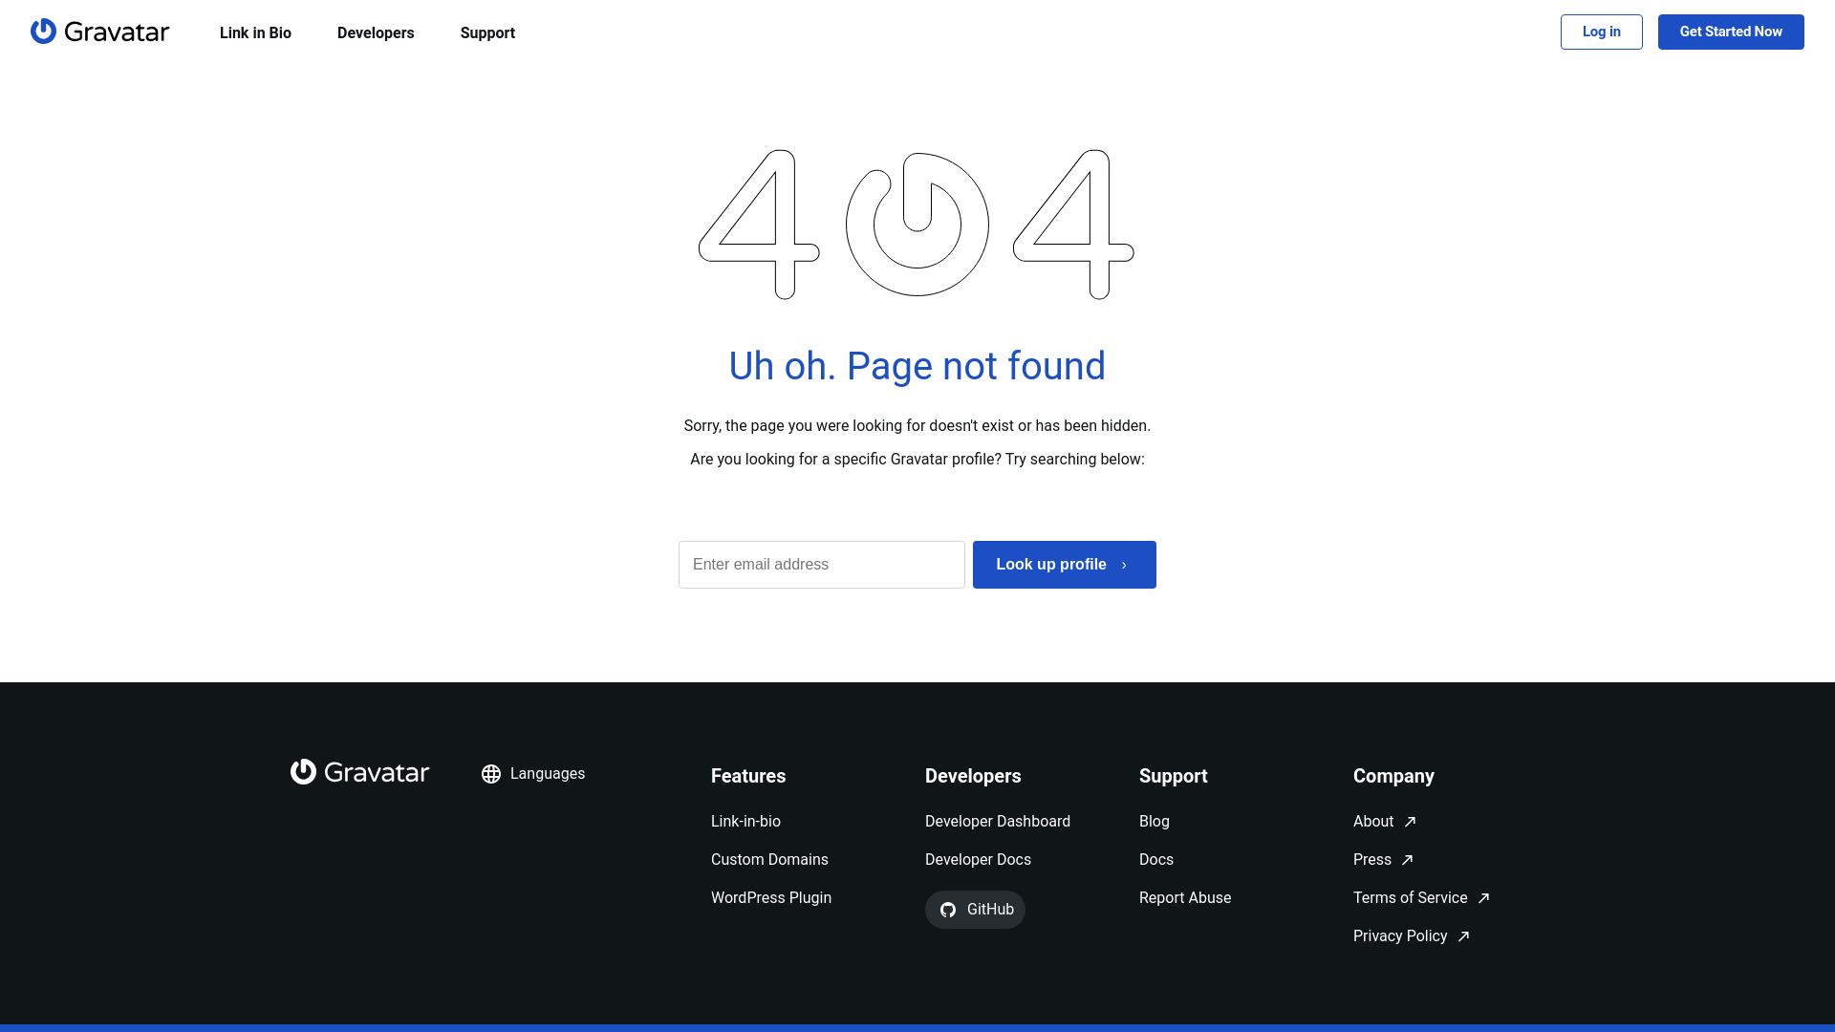Image resolution: width=1835 pixels, height=1032 pixels.
Task: Click the Log in button
Action: [1602, 32]
